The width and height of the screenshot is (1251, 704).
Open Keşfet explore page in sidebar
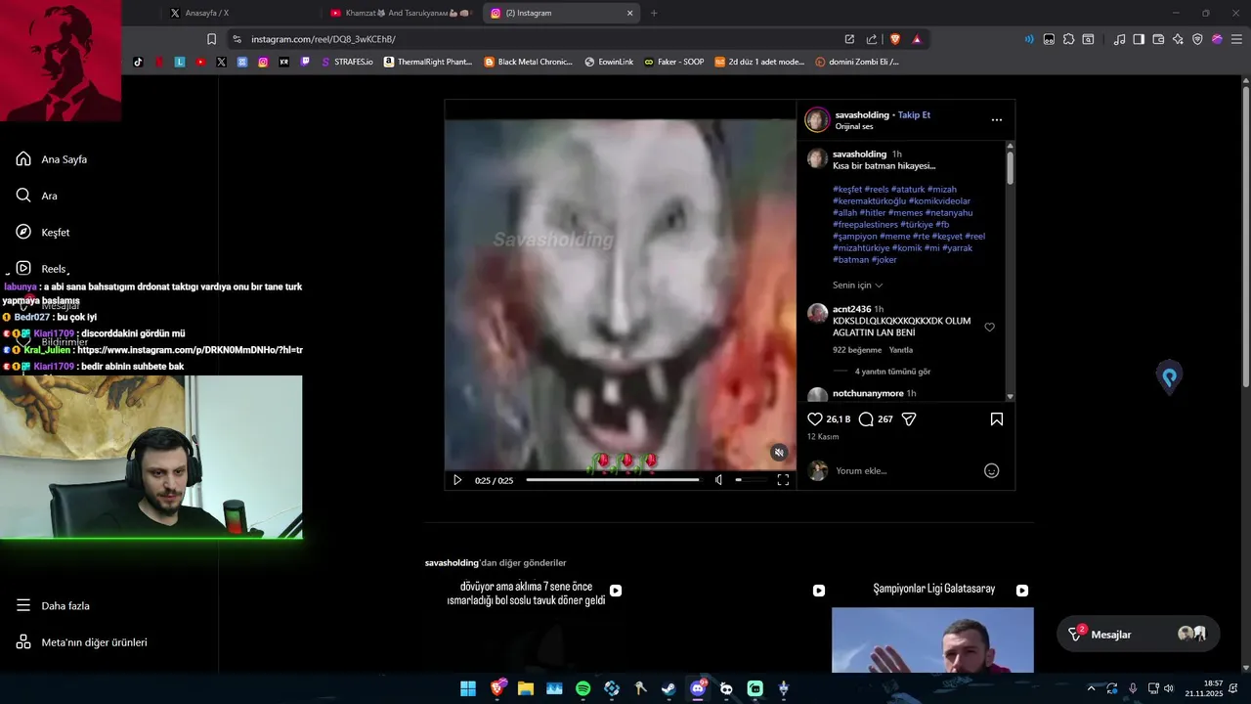tap(42, 233)
